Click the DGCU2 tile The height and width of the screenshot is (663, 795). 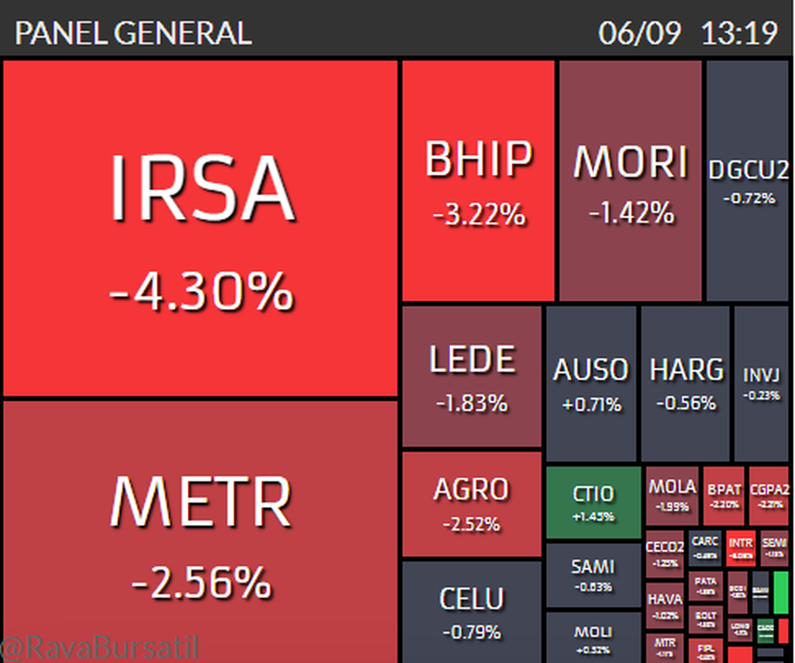pos(750,181)
